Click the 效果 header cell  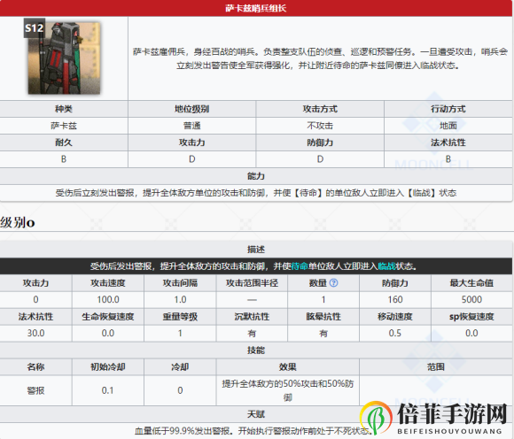pyautogui.click(x=288, y=367)
